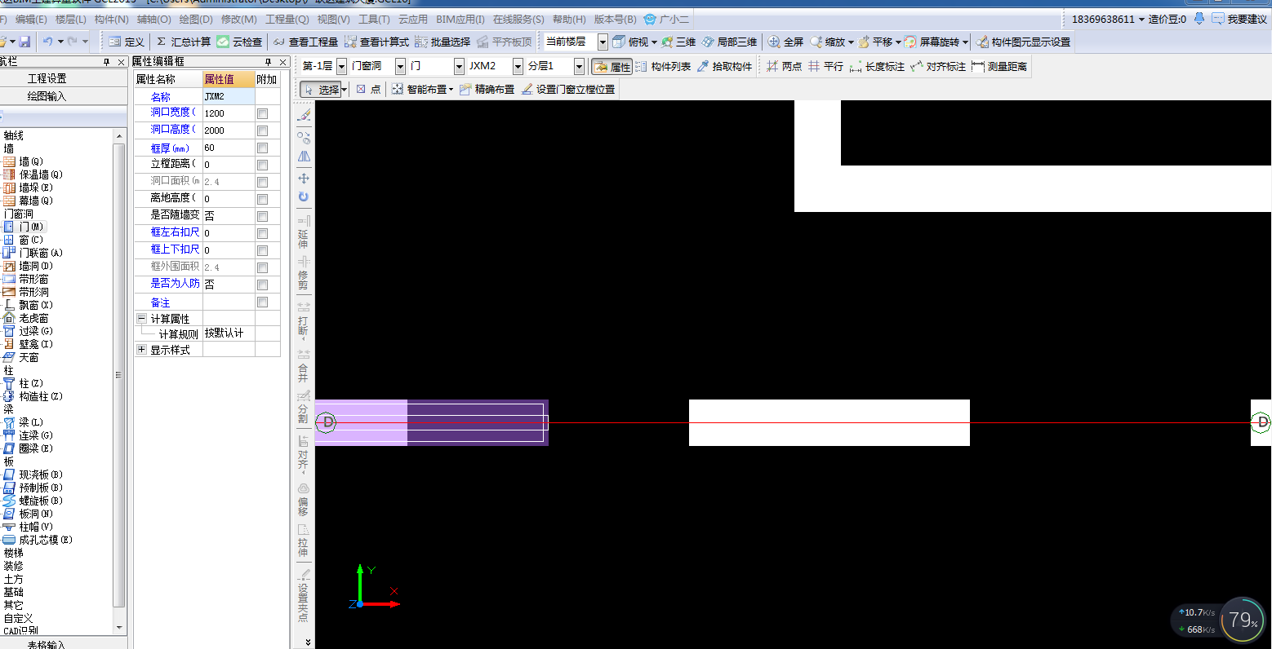Open the 分层1 layer dropdown

tap(579, 66)
